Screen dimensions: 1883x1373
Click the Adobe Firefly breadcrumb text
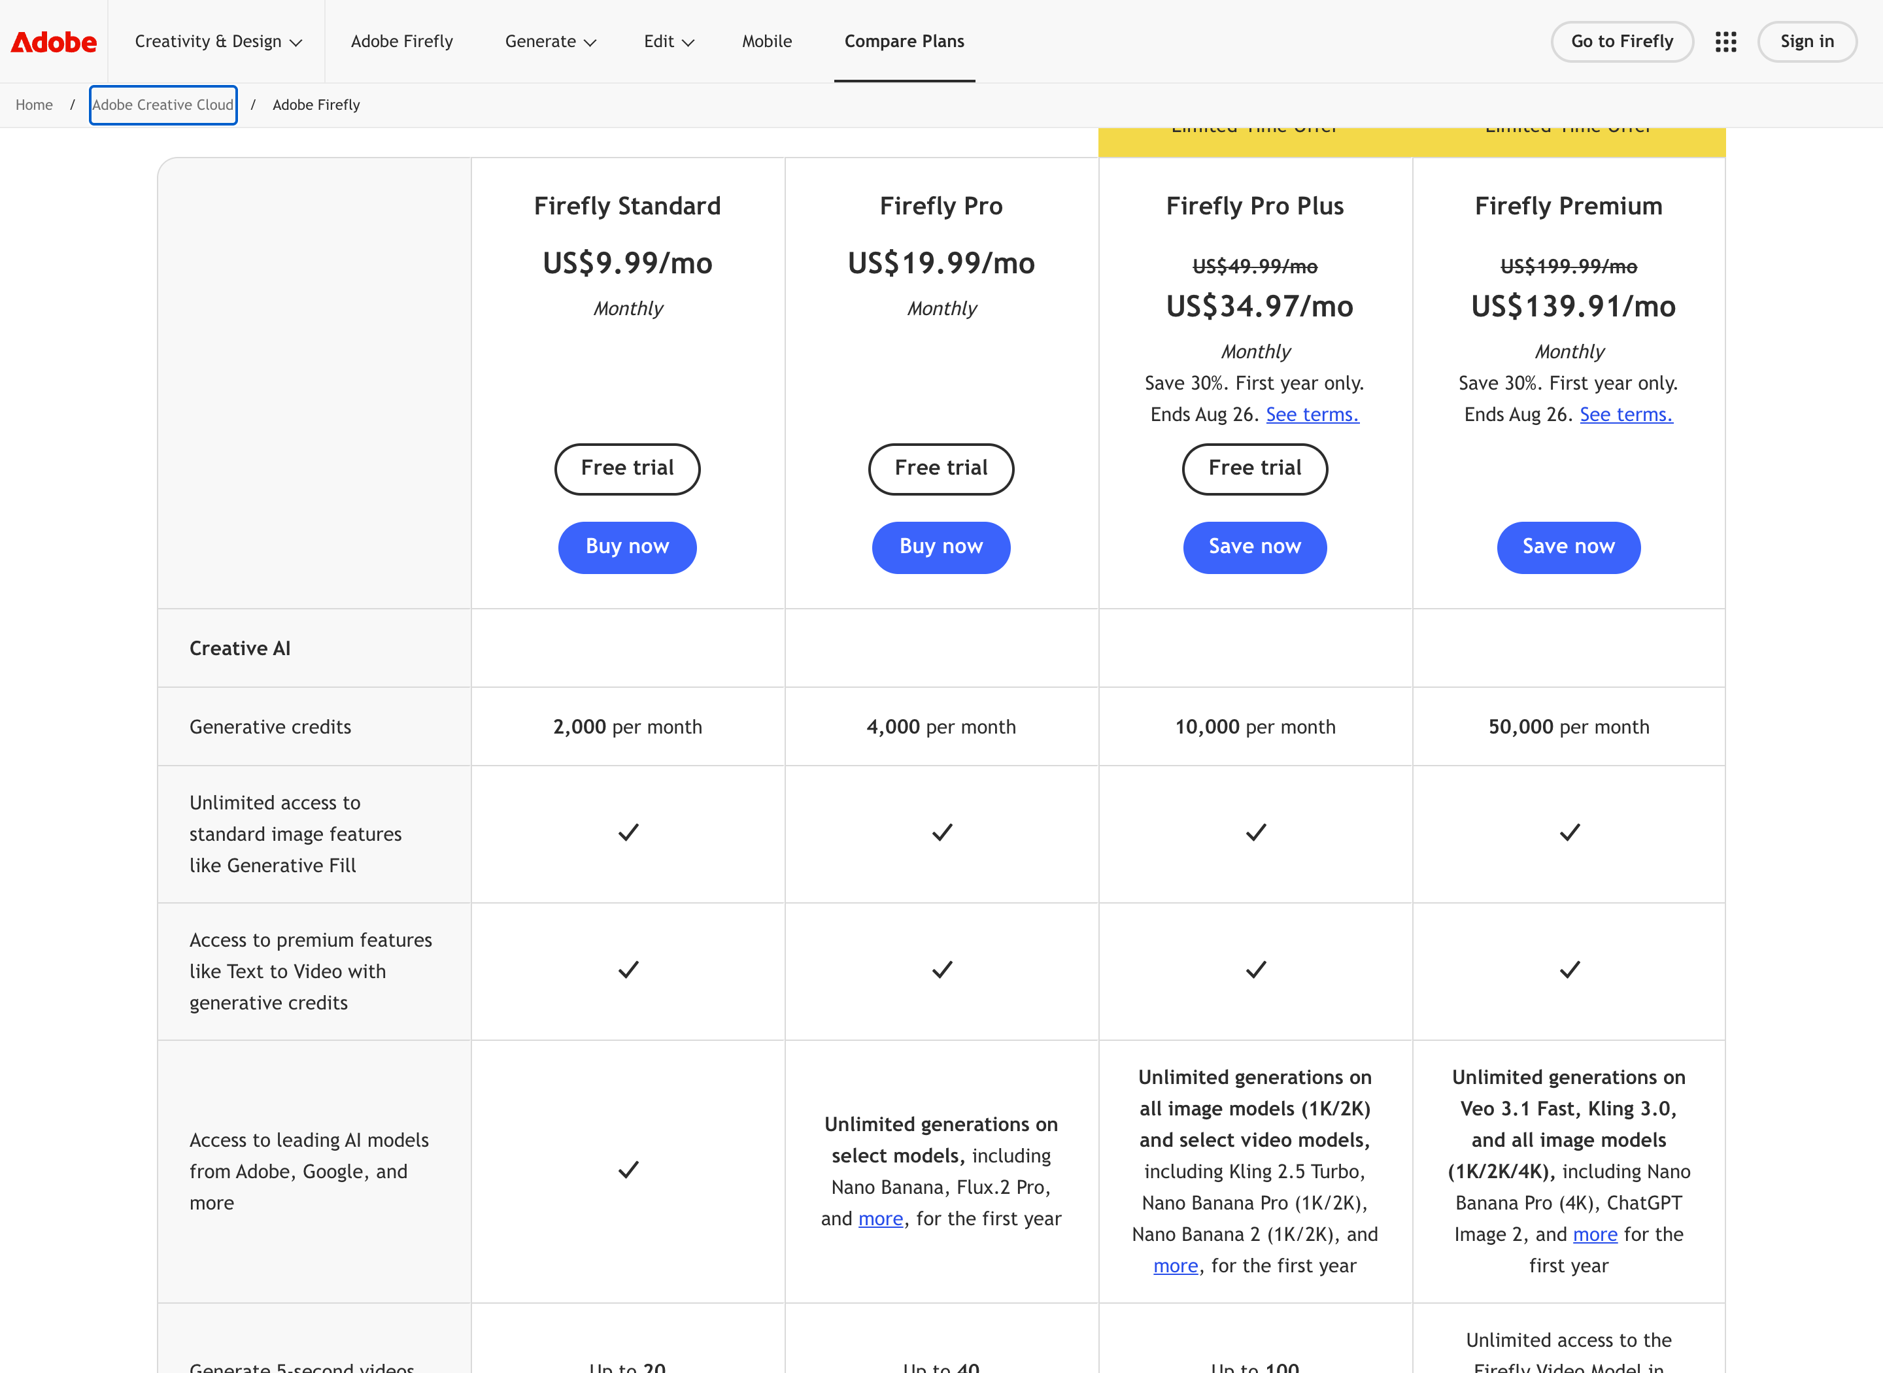tap(316, 105)
